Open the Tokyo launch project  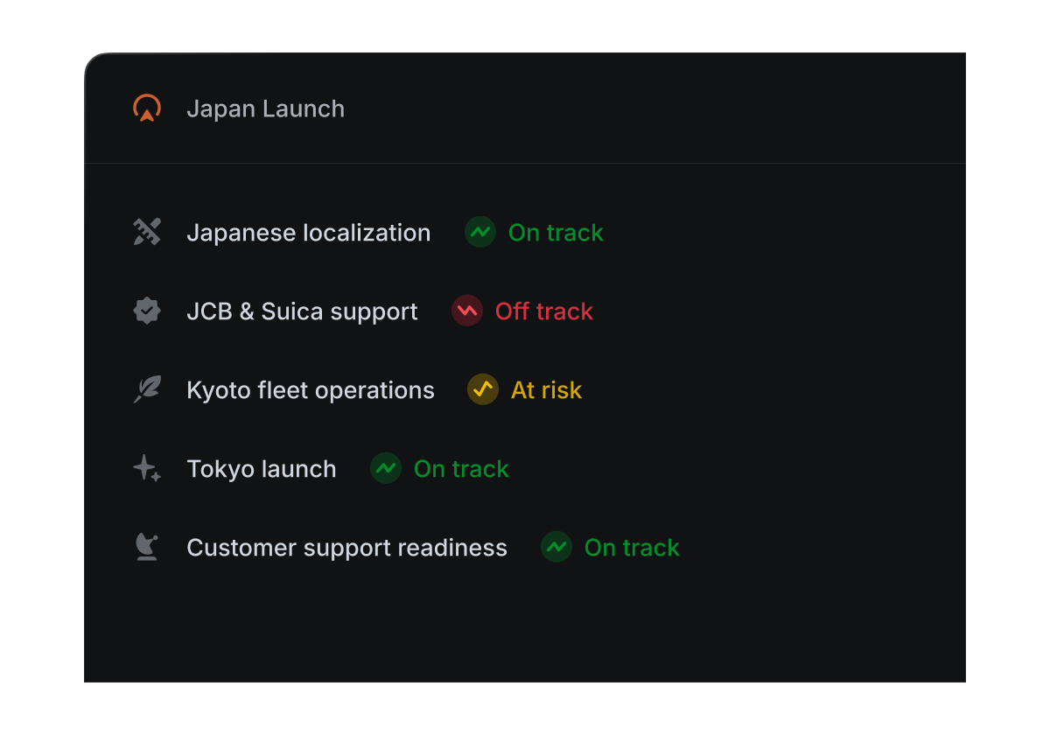[x=261, y=469]
